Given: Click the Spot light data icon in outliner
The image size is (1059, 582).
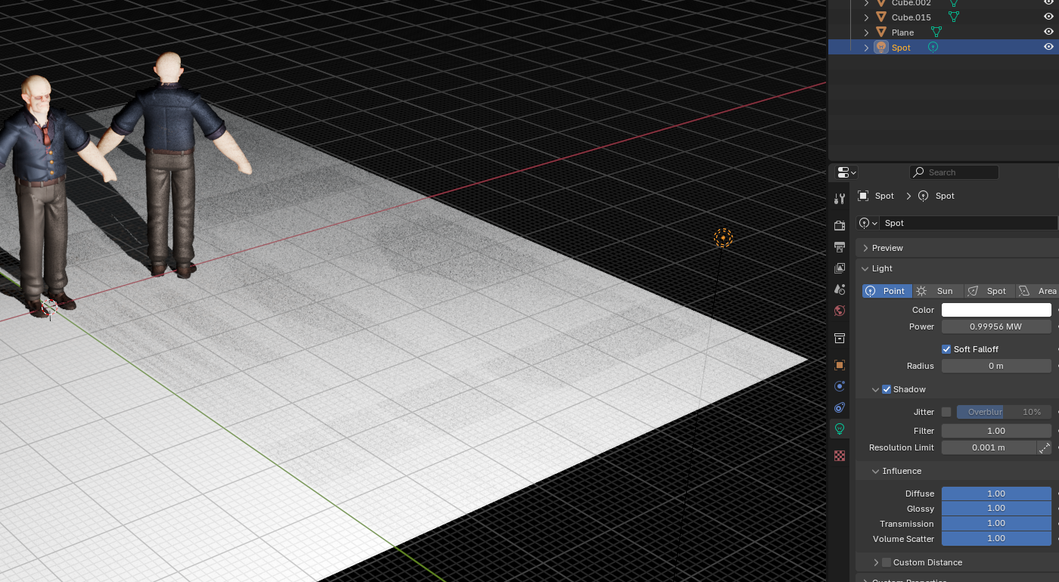Looking at the screenshot, I should coord(933,47).
